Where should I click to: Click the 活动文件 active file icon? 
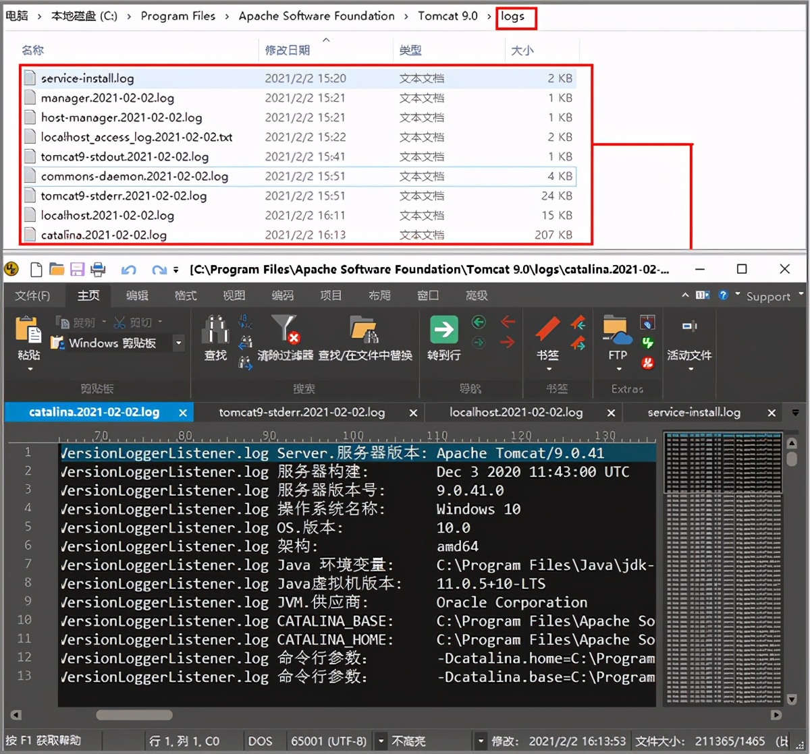(689, 327)
